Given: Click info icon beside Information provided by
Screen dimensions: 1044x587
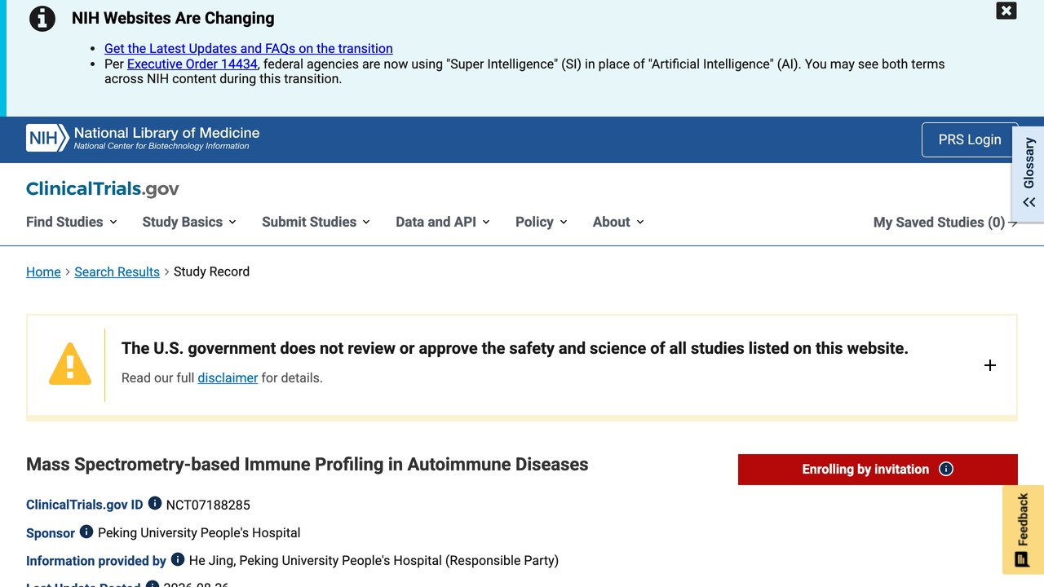Looking at the screenshot, I should pos(178,559).
